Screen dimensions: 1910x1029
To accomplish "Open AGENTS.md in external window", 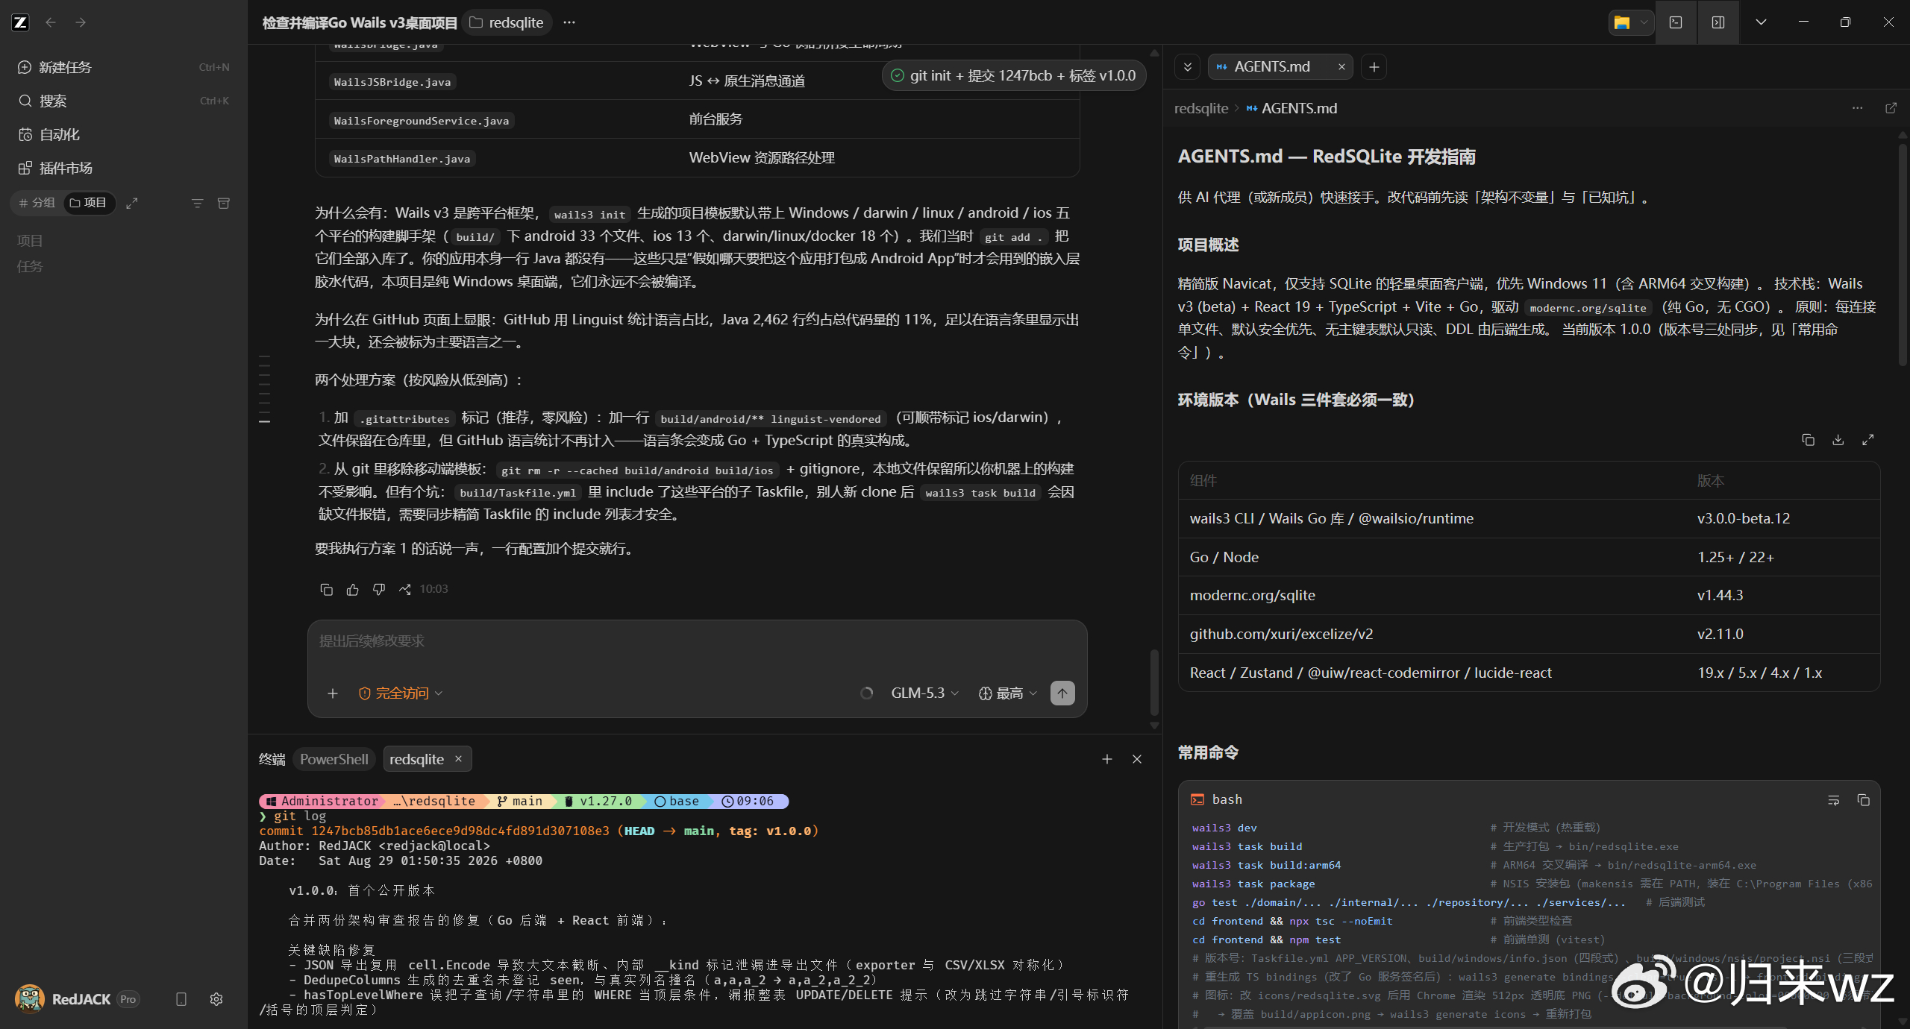I will coord(1891,109).
